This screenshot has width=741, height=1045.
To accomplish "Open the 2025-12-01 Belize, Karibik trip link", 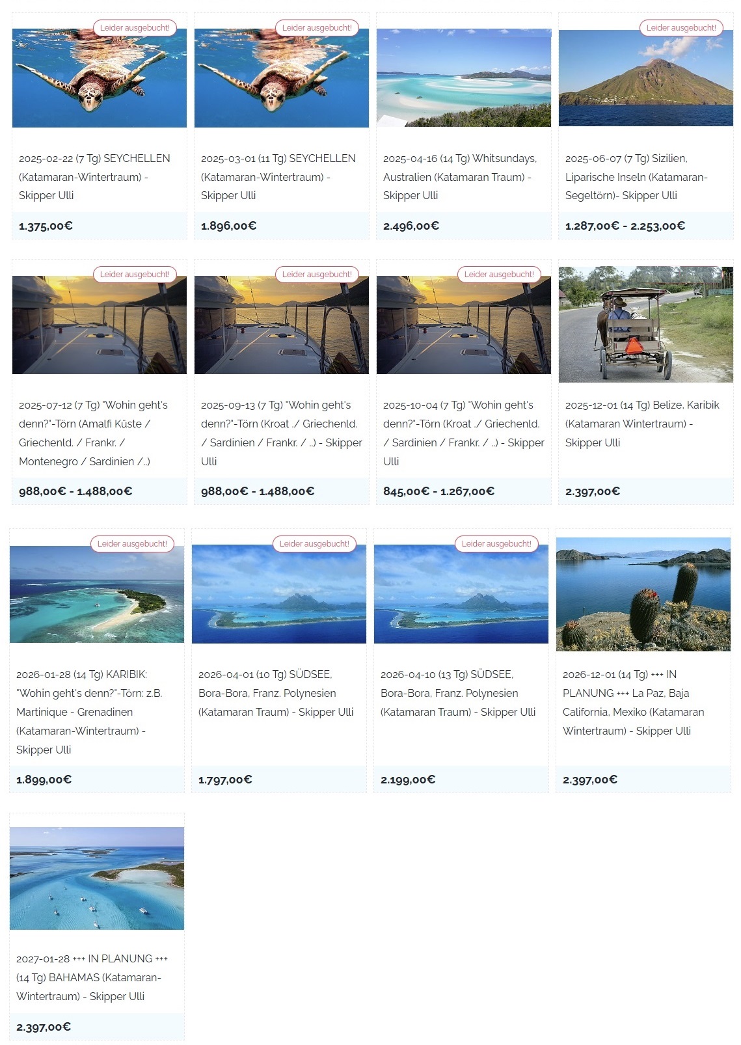I will coord(642,424).
